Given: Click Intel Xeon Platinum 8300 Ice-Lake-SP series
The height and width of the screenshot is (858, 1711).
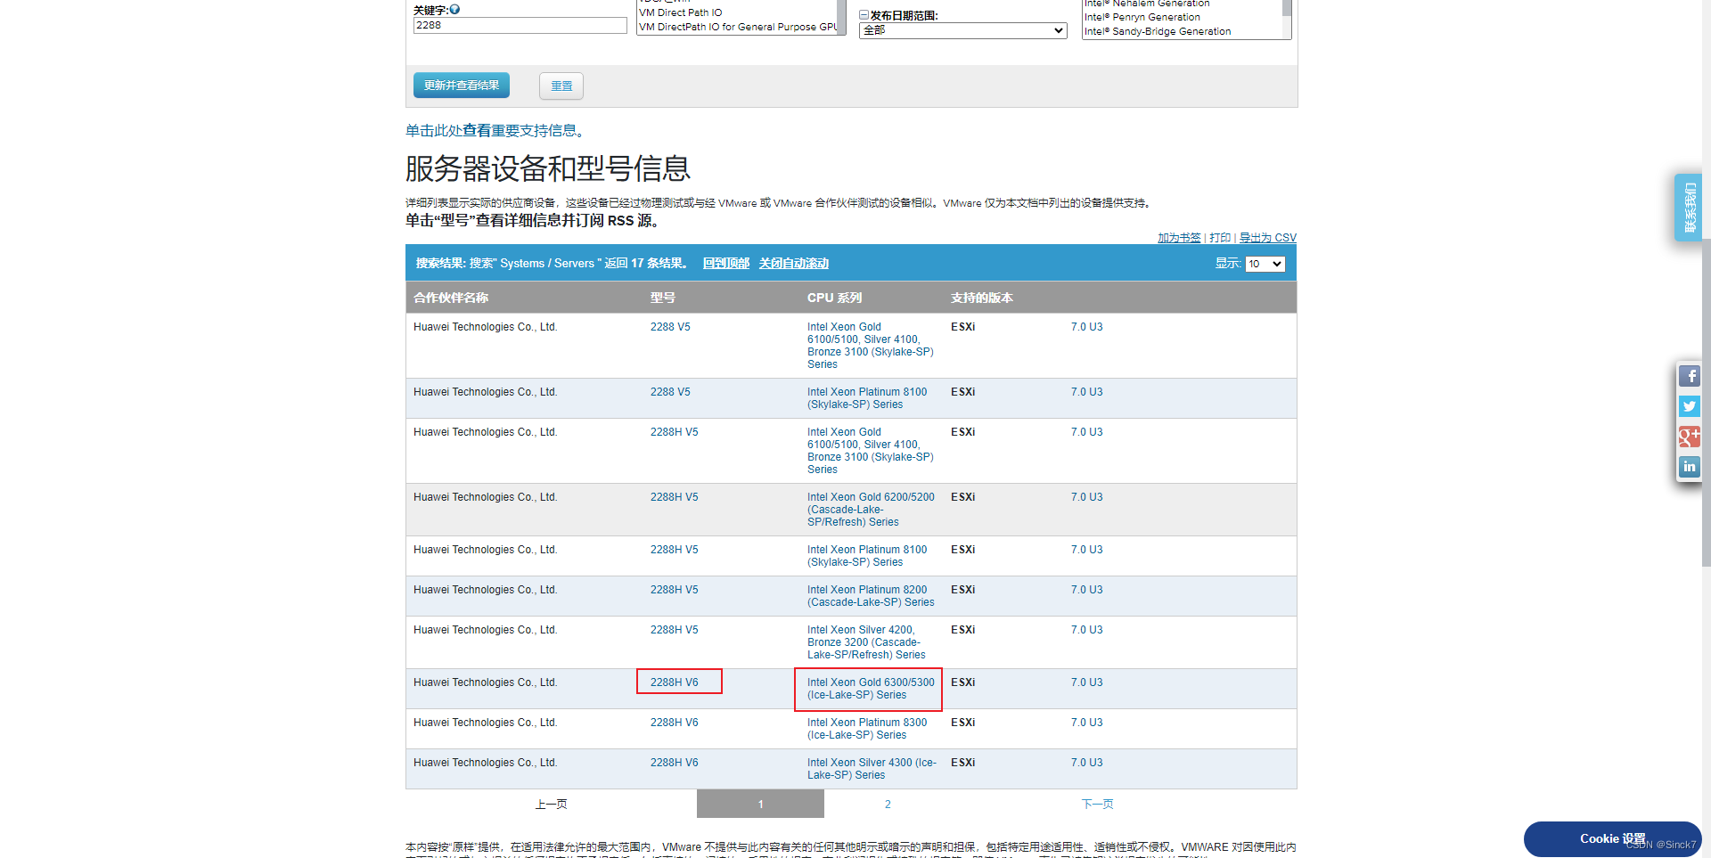Looking at the screenshot, I should [x=867, y=729].
